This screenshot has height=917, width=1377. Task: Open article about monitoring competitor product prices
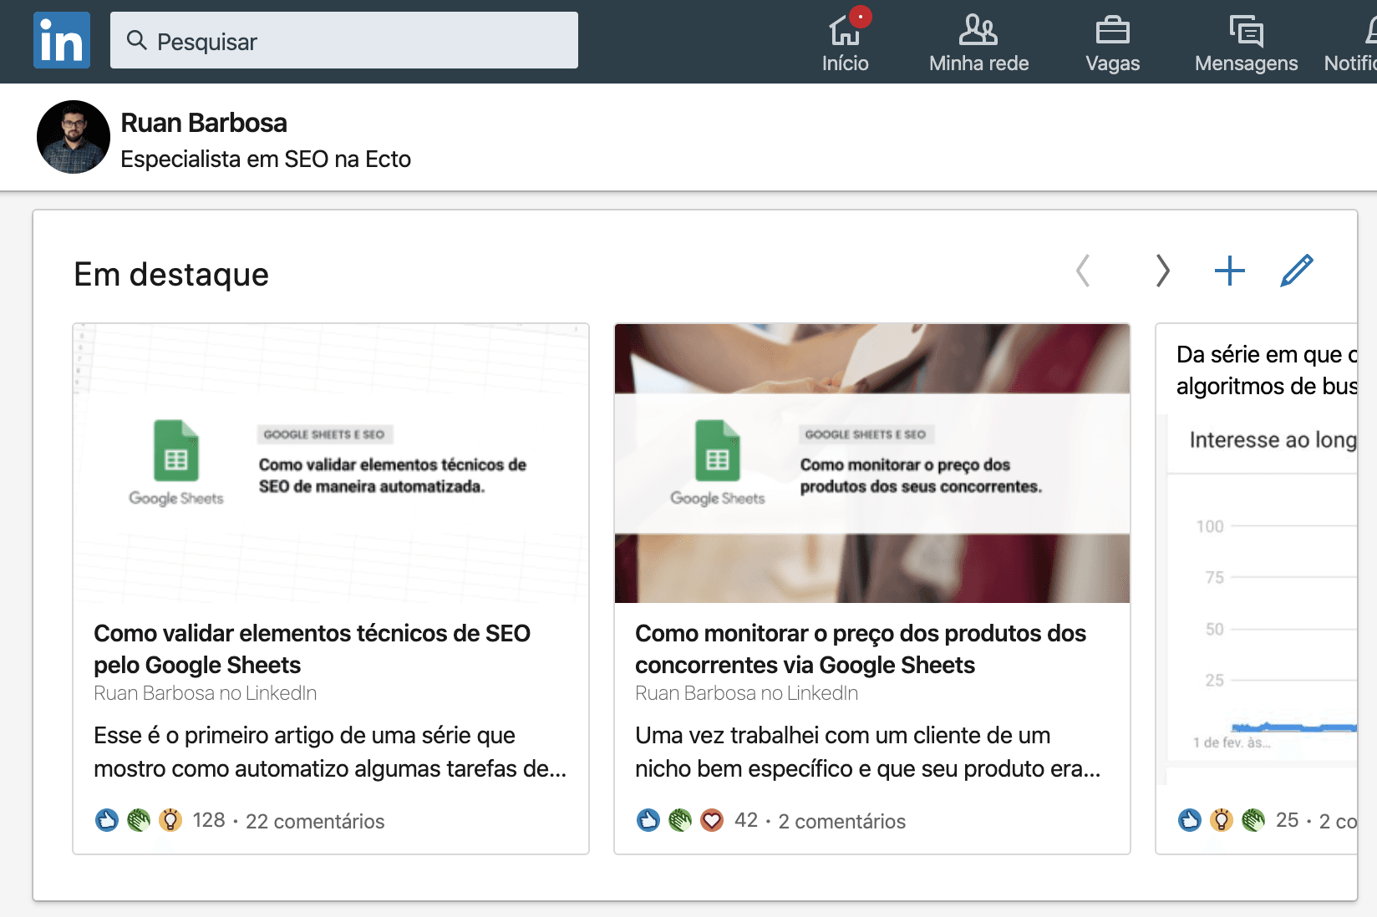click(x=860, y=649)
